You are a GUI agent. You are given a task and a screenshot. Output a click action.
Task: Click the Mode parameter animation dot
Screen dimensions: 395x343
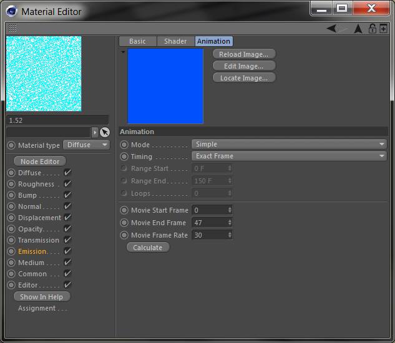click(x=124, y=145)
